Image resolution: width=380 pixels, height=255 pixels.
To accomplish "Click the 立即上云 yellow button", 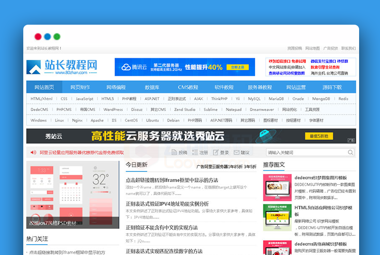I will pos(237,67).
